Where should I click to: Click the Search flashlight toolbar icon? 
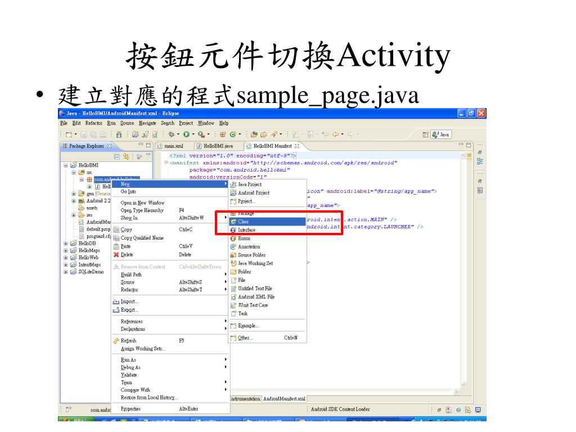pos(274,134)
